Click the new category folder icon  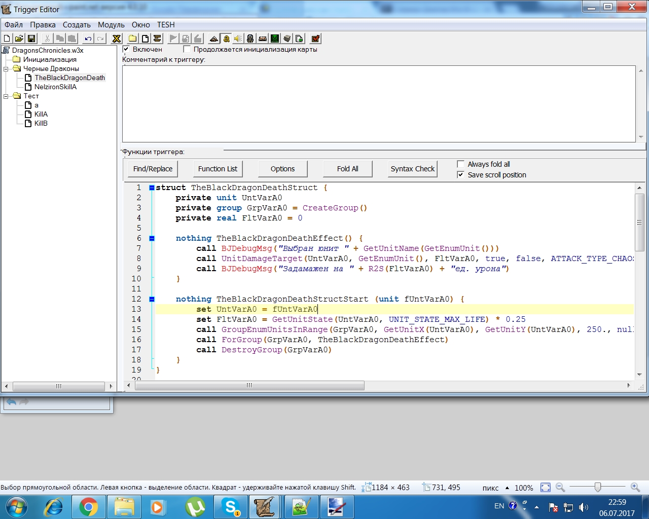click(x=133, y=39)
